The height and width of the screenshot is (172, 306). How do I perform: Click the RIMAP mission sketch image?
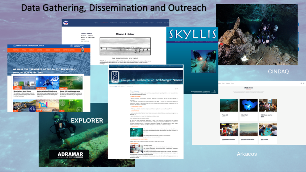[x=125, y=46]
